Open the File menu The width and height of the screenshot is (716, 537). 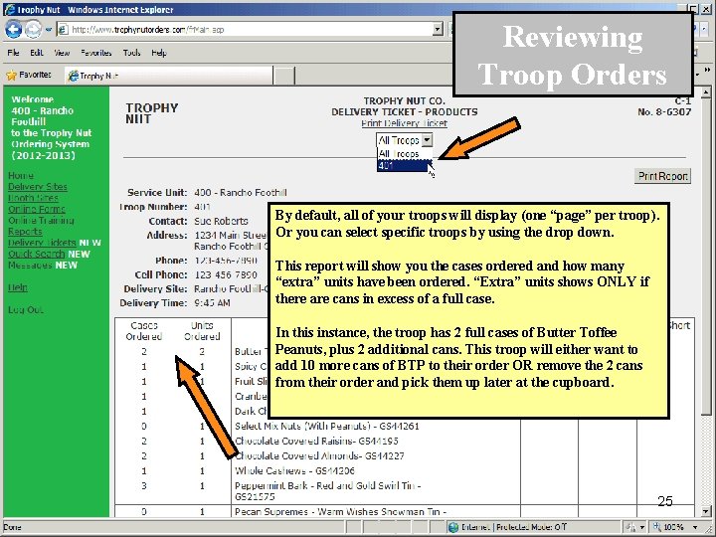[x=13, y=53]
